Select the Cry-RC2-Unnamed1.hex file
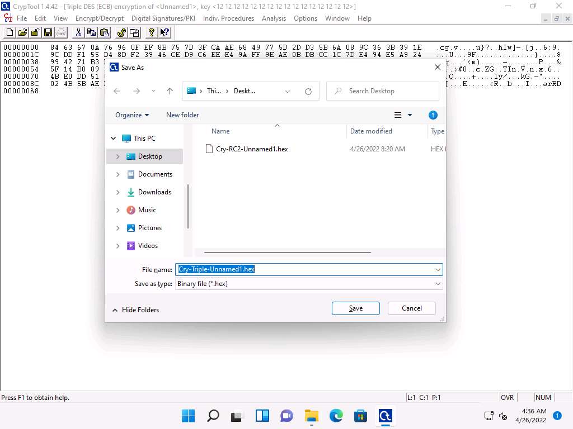The height and width of the screenshot is (429, 573). click(x=252, y=149)
